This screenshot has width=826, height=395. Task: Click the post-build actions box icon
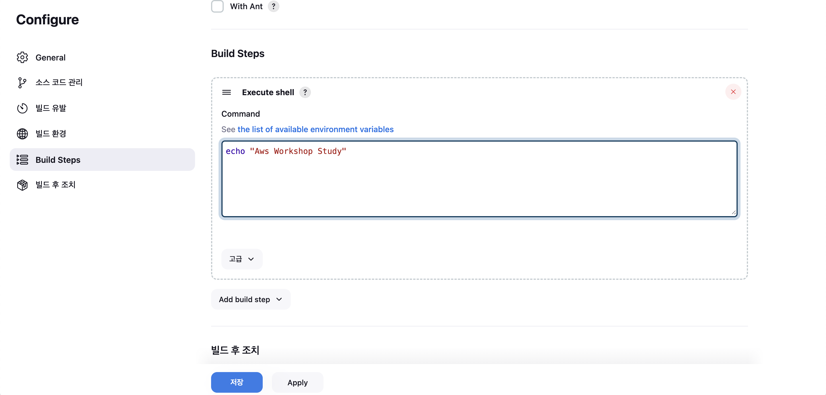tap(22, 185)
